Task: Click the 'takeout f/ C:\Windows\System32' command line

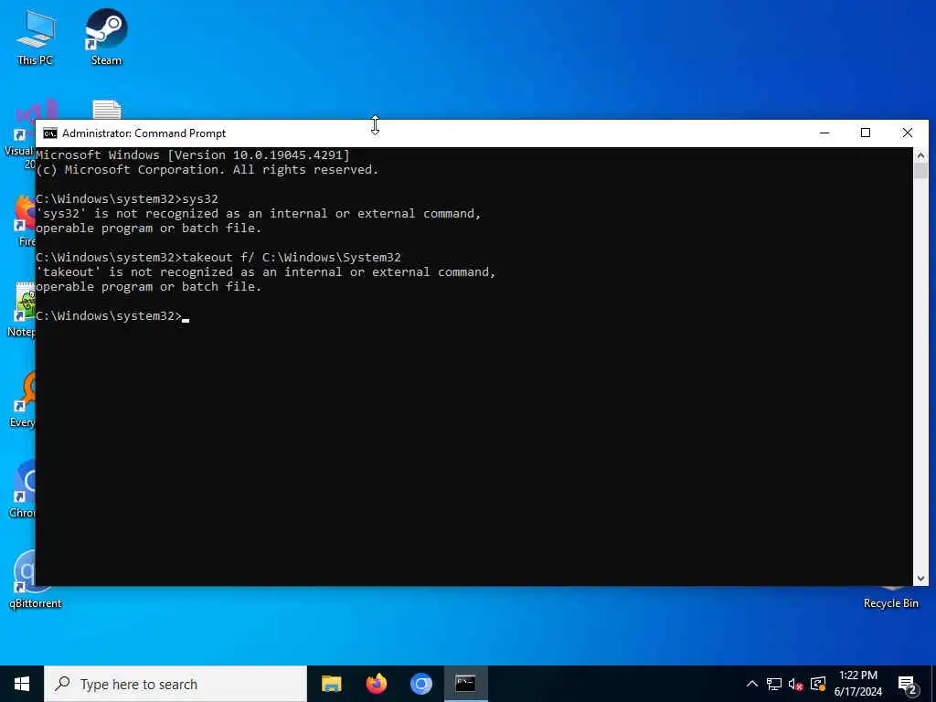Action: 218,257
